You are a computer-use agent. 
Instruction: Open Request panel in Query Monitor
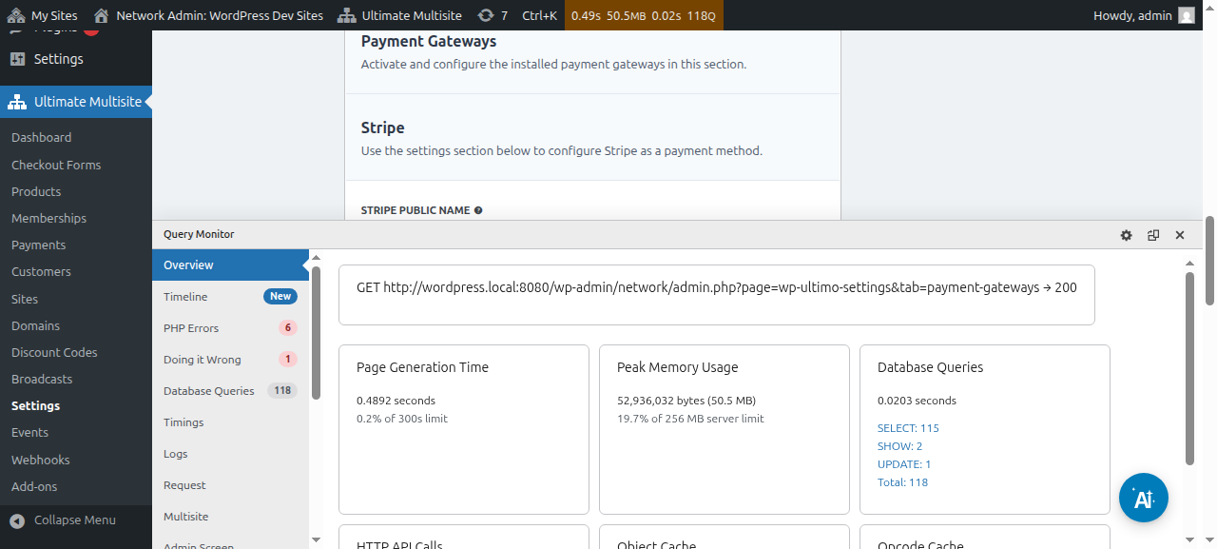click(230, 485)
